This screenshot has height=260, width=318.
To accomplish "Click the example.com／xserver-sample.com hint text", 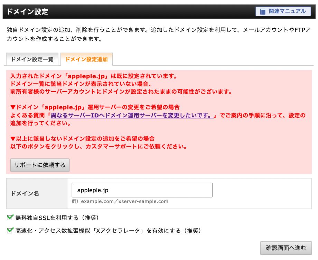I will [x=120, y=201].
